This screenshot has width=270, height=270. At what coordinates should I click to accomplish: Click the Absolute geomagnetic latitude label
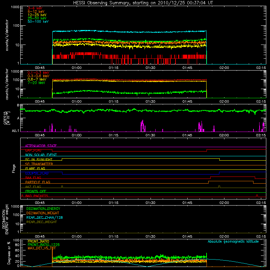pyautogui.click(x=233, y=241)
